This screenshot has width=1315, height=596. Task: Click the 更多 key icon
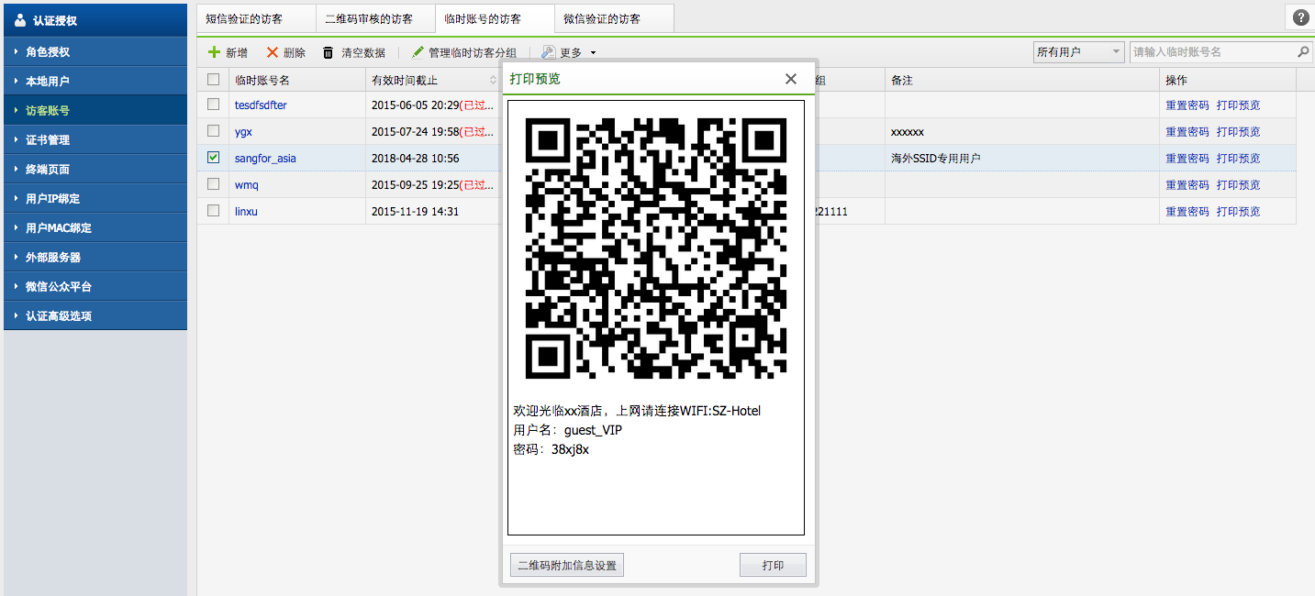tap(549, 53)
